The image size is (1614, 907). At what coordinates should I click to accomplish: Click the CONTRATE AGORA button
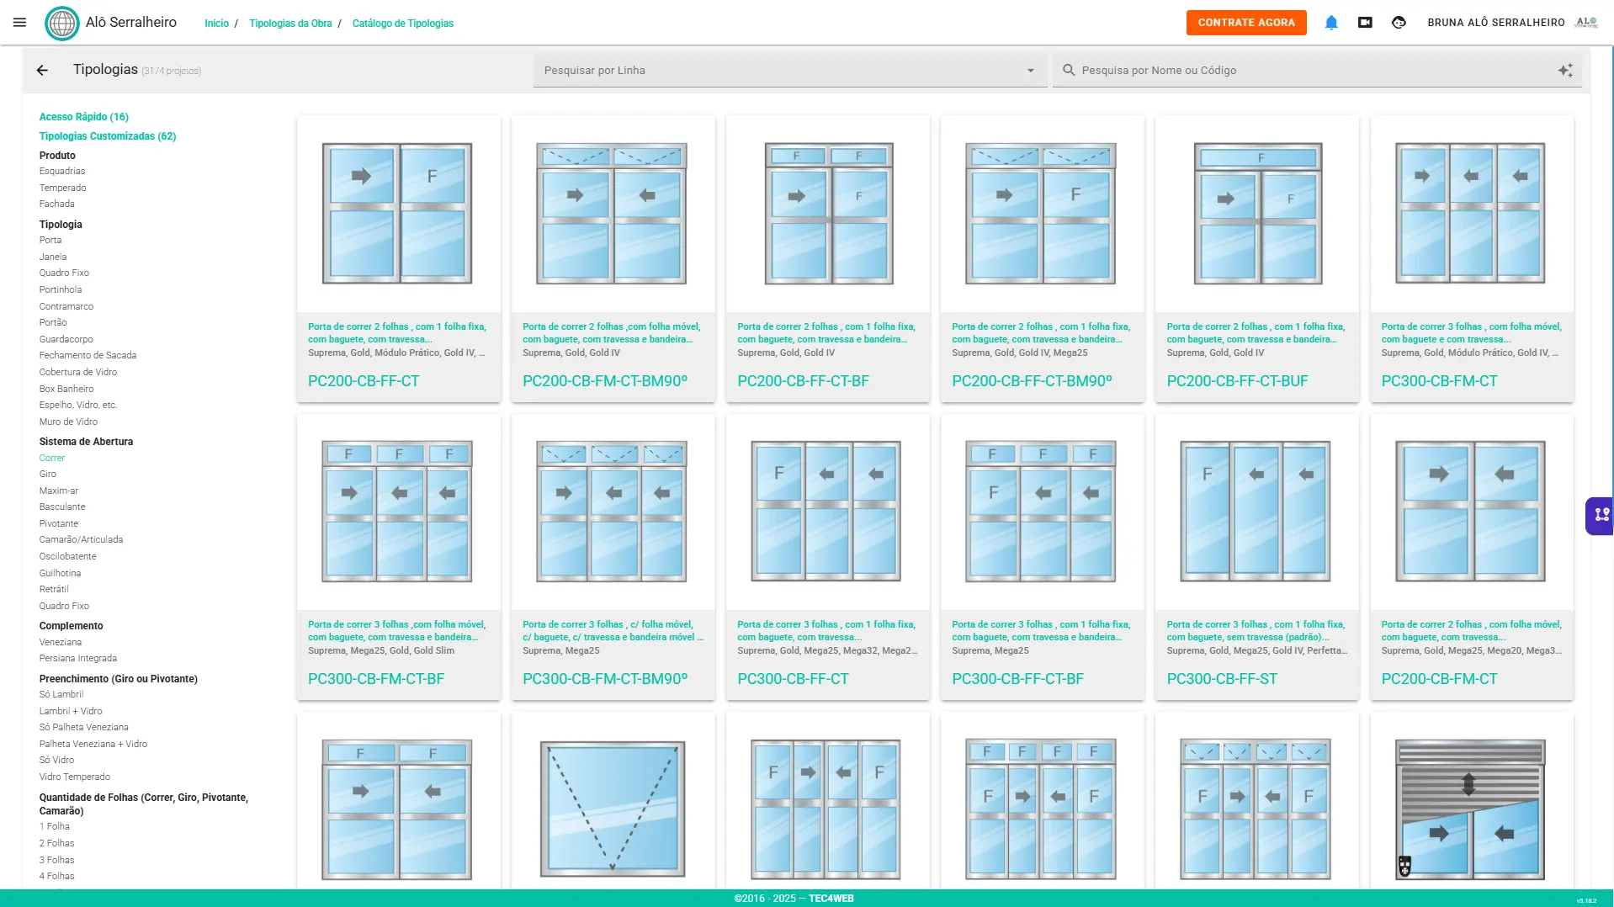point(1245,23)
